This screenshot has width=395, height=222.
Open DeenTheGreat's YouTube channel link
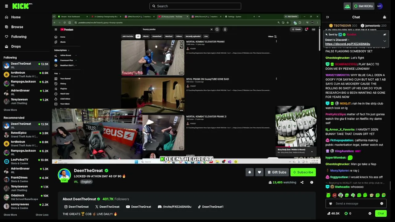(x=138, y=207)
